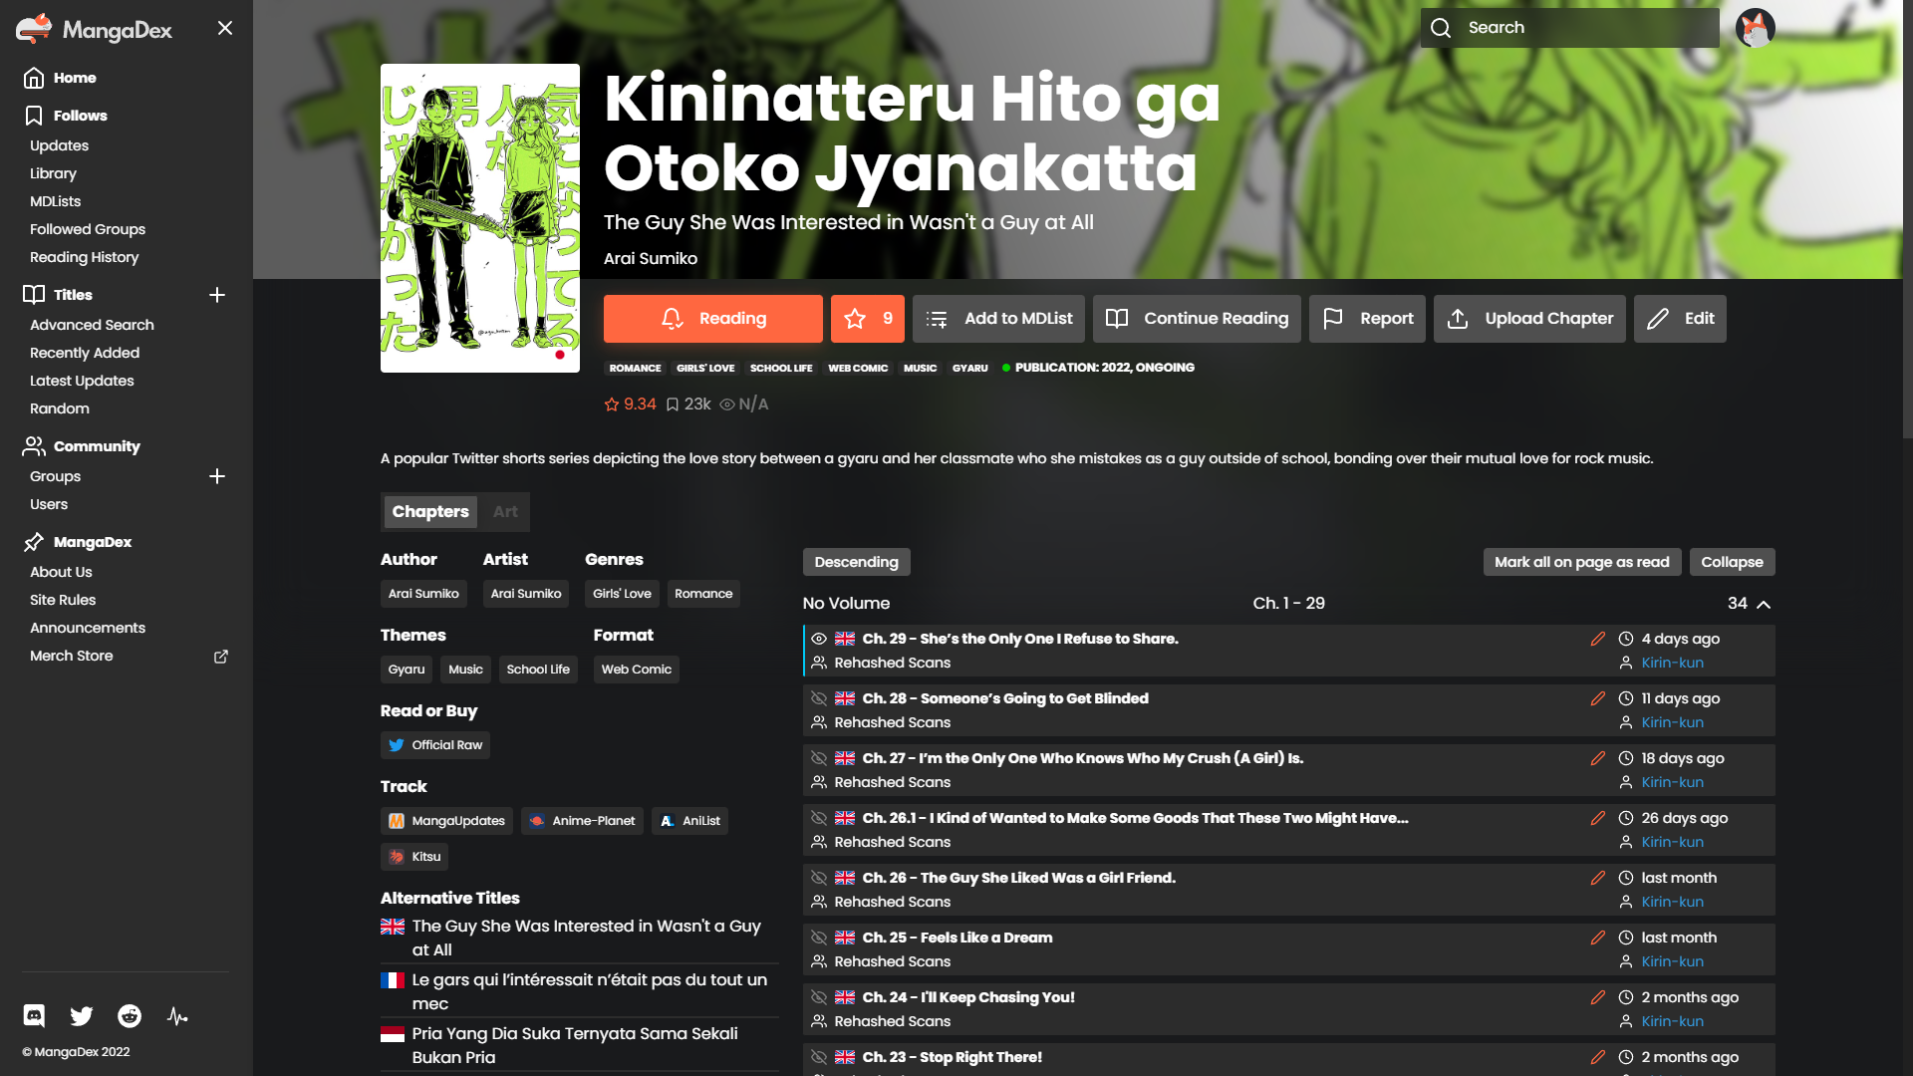Open Merch Store external link icon
Viewport: 1913px width, 1076px height.
tap(221, 657)
